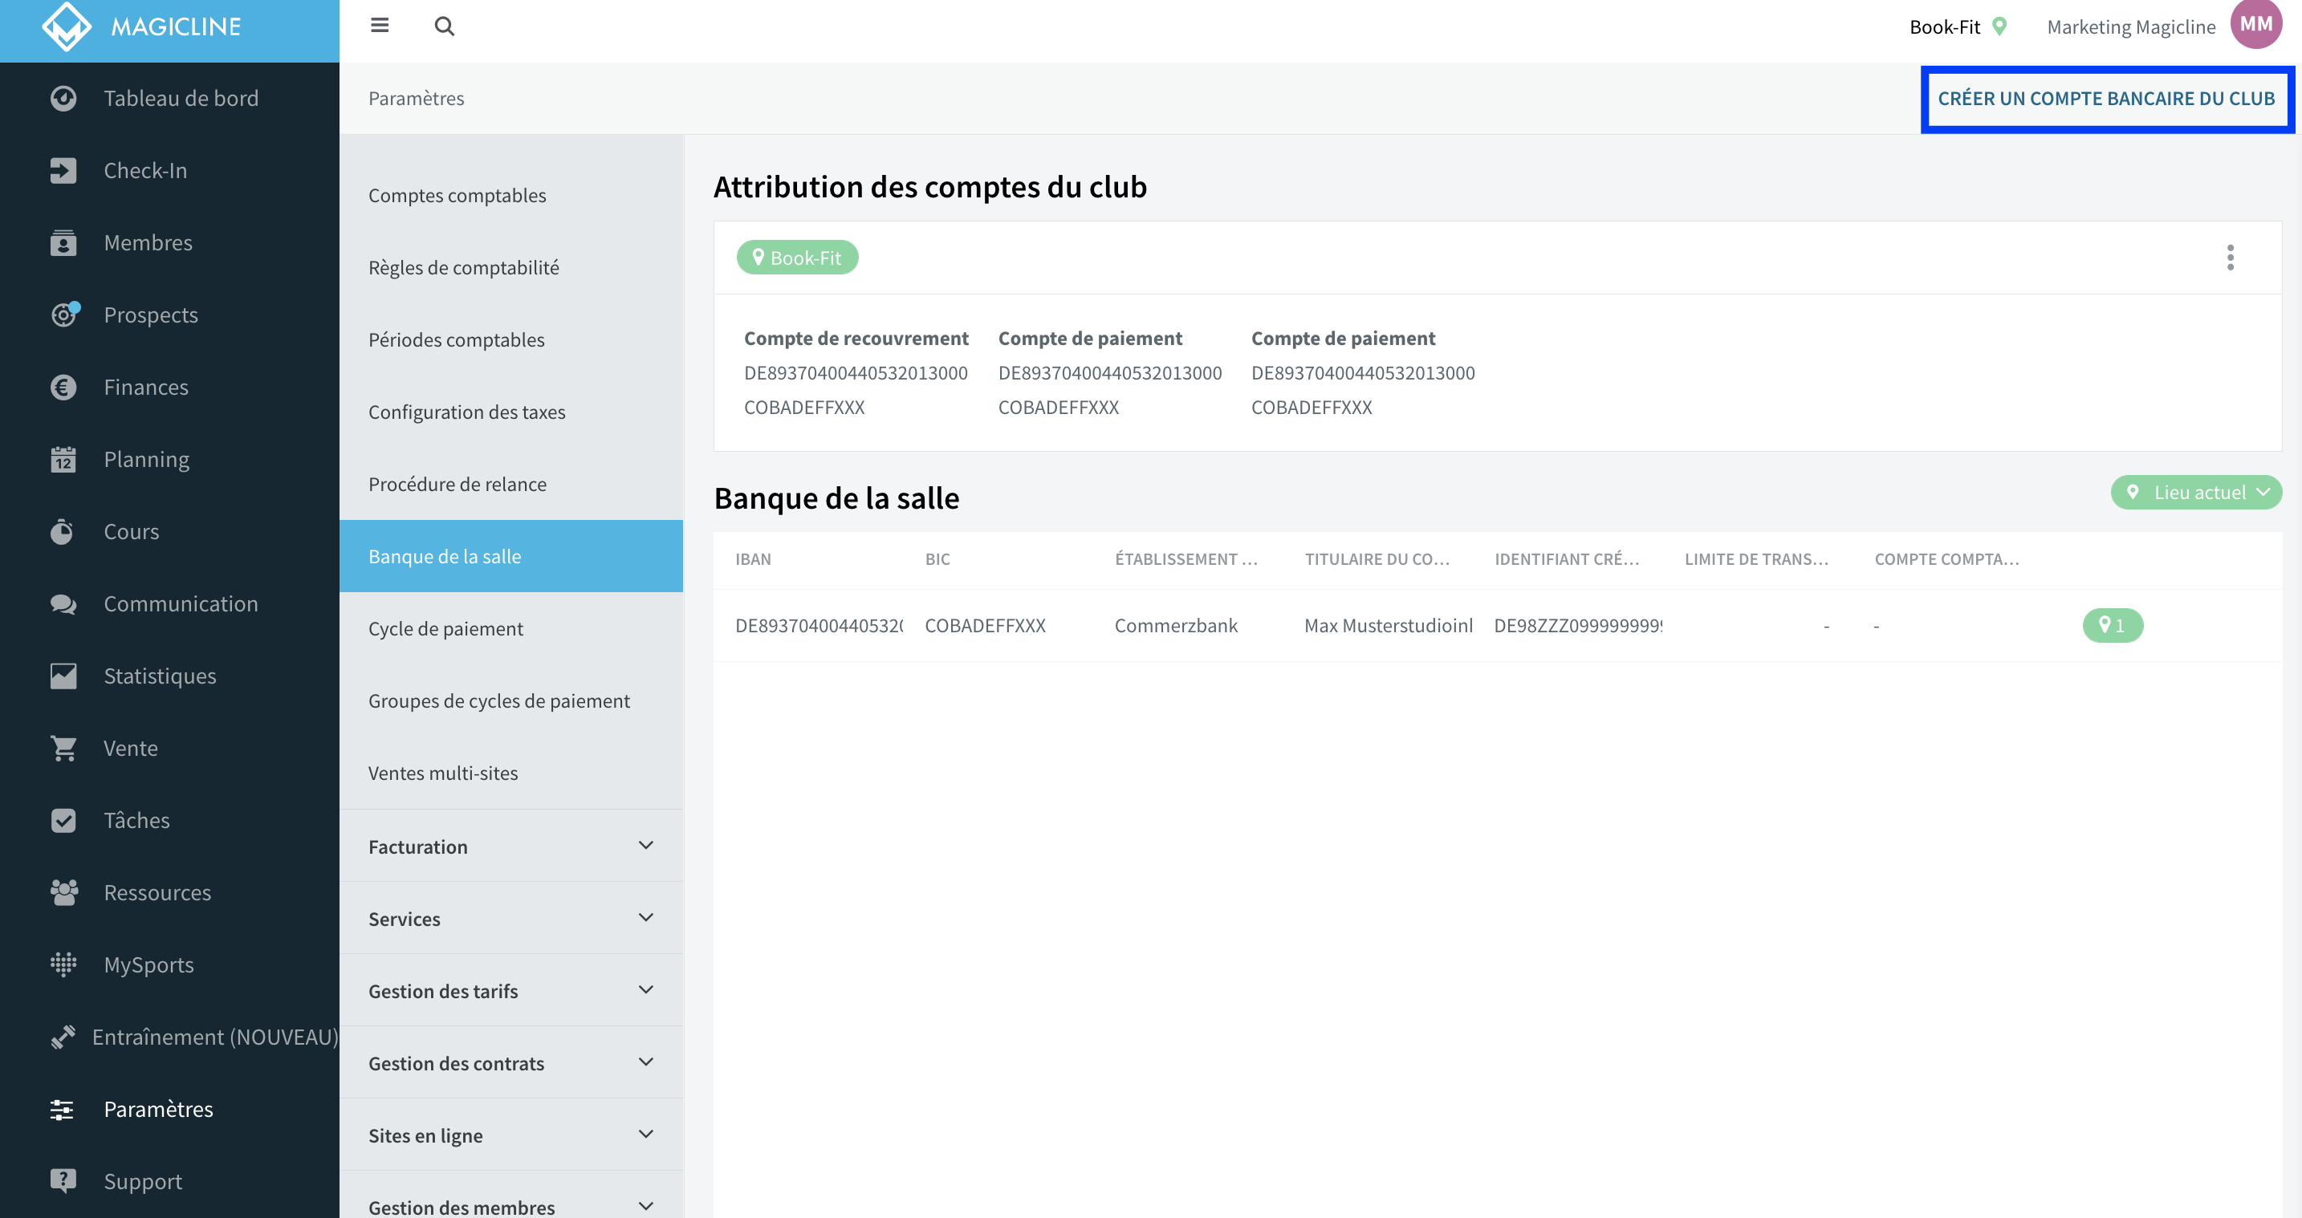
Task: Click the Support question mark icon
Action: pos(63,1181)
